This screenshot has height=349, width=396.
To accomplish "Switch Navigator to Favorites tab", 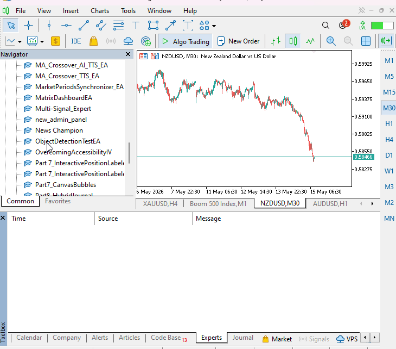I will pyautogui.click(x=58, y=201).
